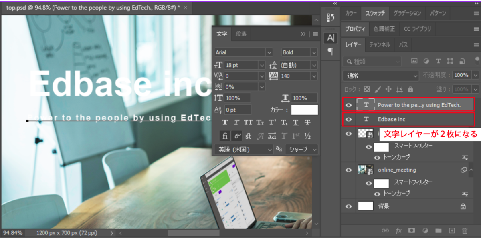Switch to the グラデーション tab
This screenshot has height=238, width=481.
click(x=407, y=13)
